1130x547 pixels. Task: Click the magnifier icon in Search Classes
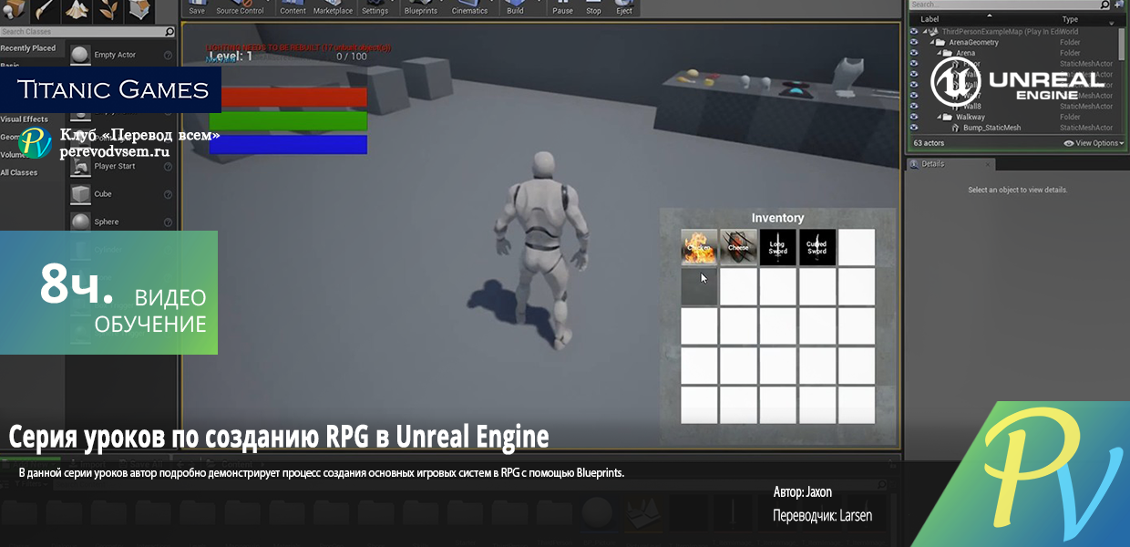(169, 32)
